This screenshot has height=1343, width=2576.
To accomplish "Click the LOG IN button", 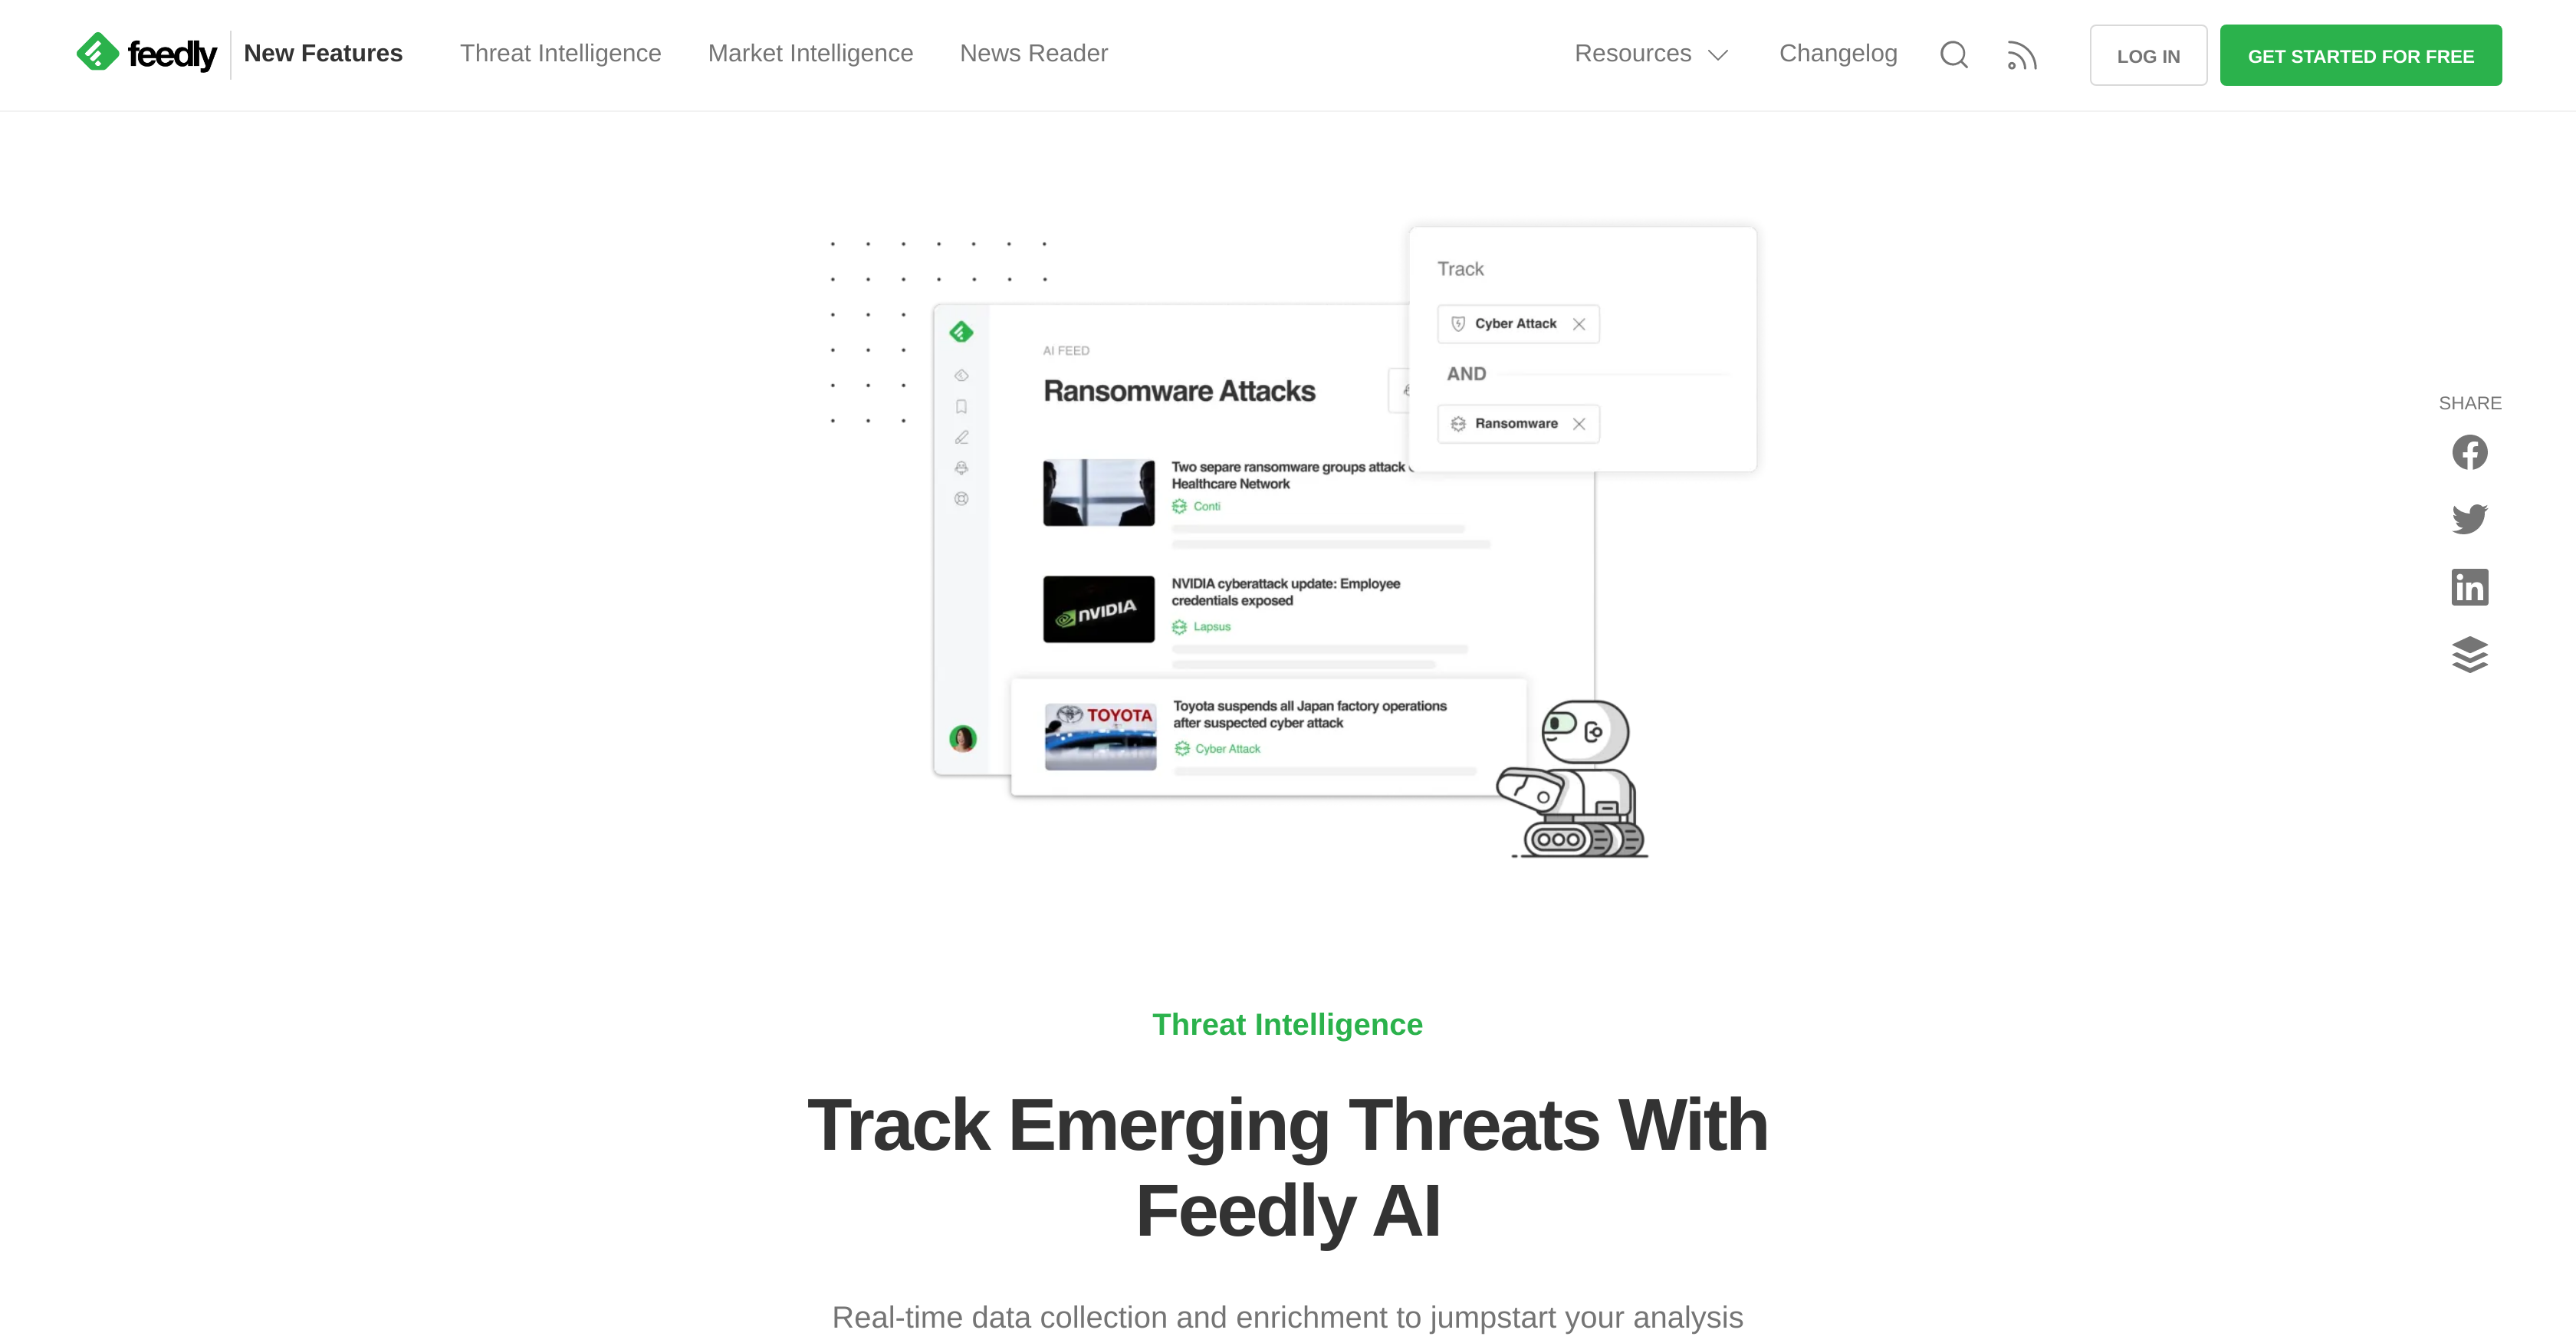I will coord(2147,54).
